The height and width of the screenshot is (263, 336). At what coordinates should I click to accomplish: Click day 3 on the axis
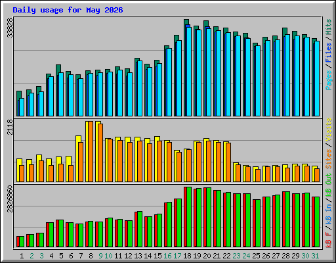point(41,256)
